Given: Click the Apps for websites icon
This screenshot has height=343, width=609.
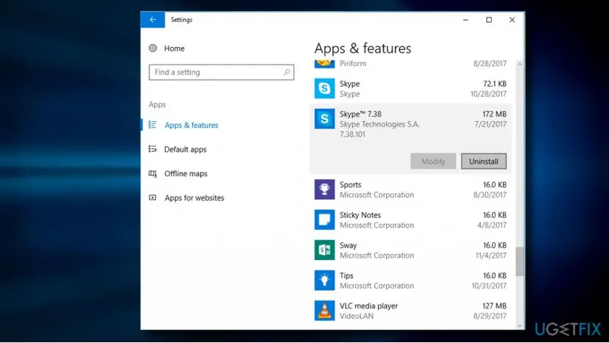Looking at the screenshot, I should (153, 198).
